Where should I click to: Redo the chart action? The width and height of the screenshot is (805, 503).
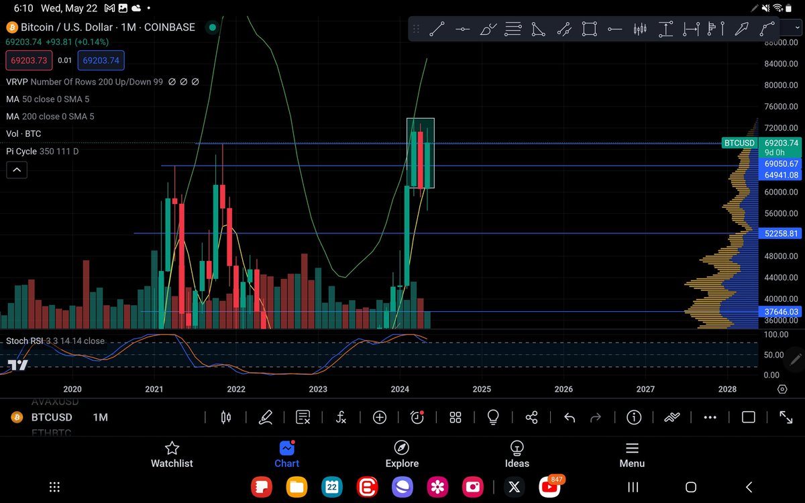[x=595, y=417]
